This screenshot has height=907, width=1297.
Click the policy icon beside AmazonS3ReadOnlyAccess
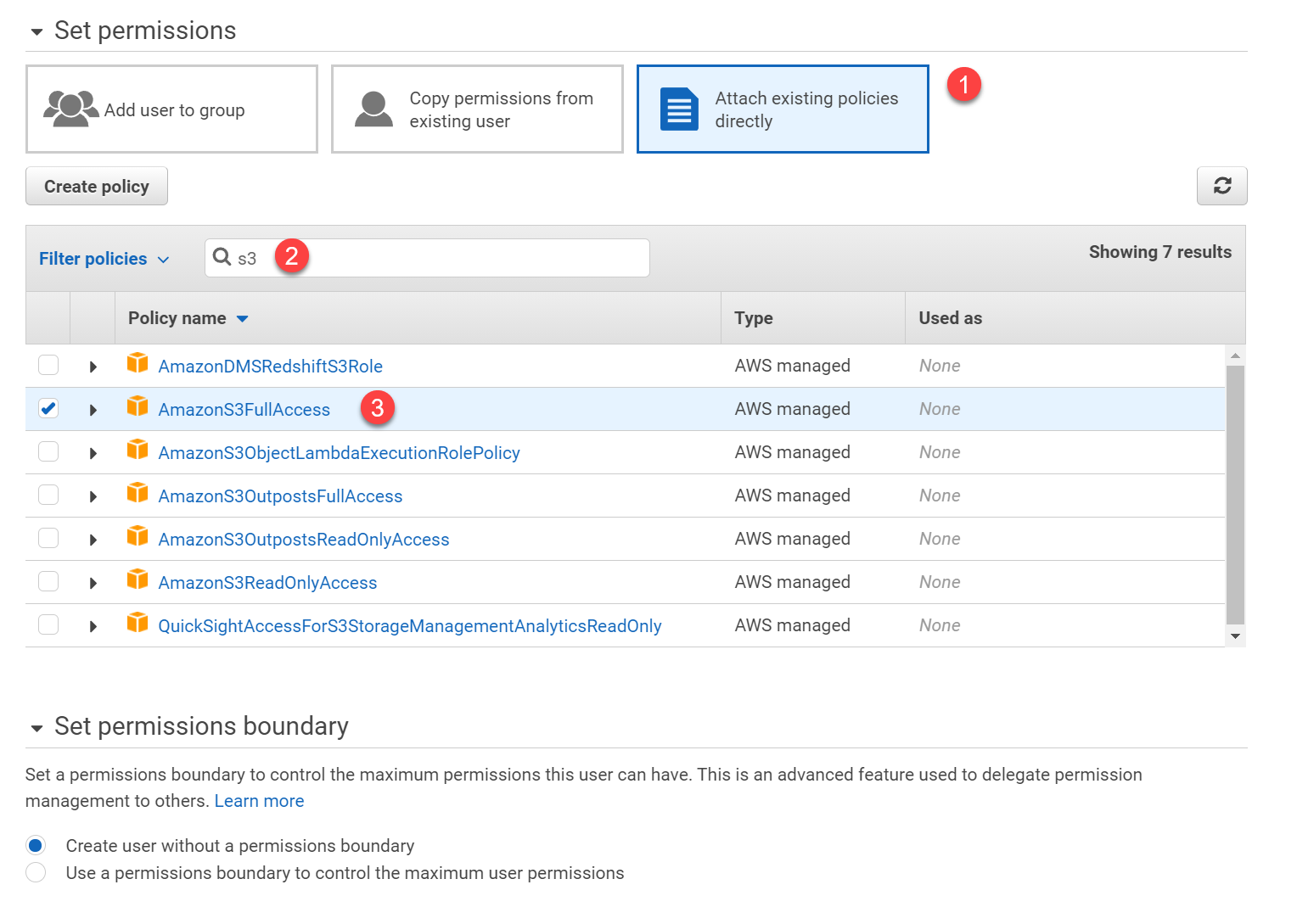point(138,579)
